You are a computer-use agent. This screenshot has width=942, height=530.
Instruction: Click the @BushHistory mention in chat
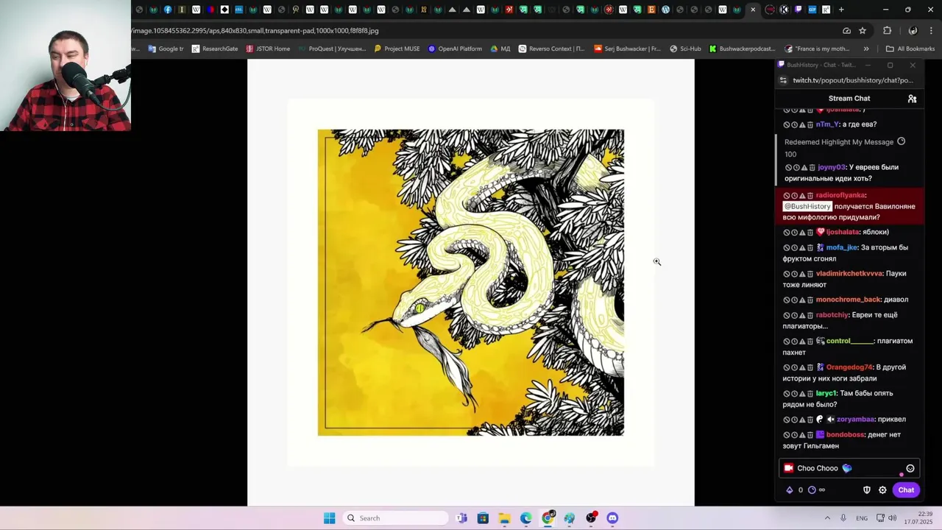(x=807, y=207)
